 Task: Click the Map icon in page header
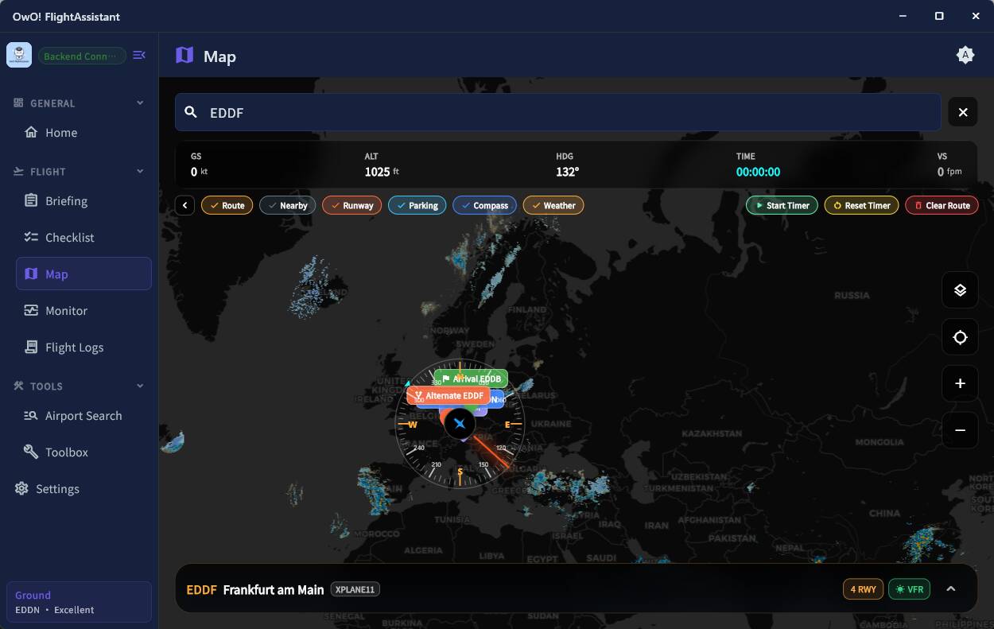click(x=184, y=55)
